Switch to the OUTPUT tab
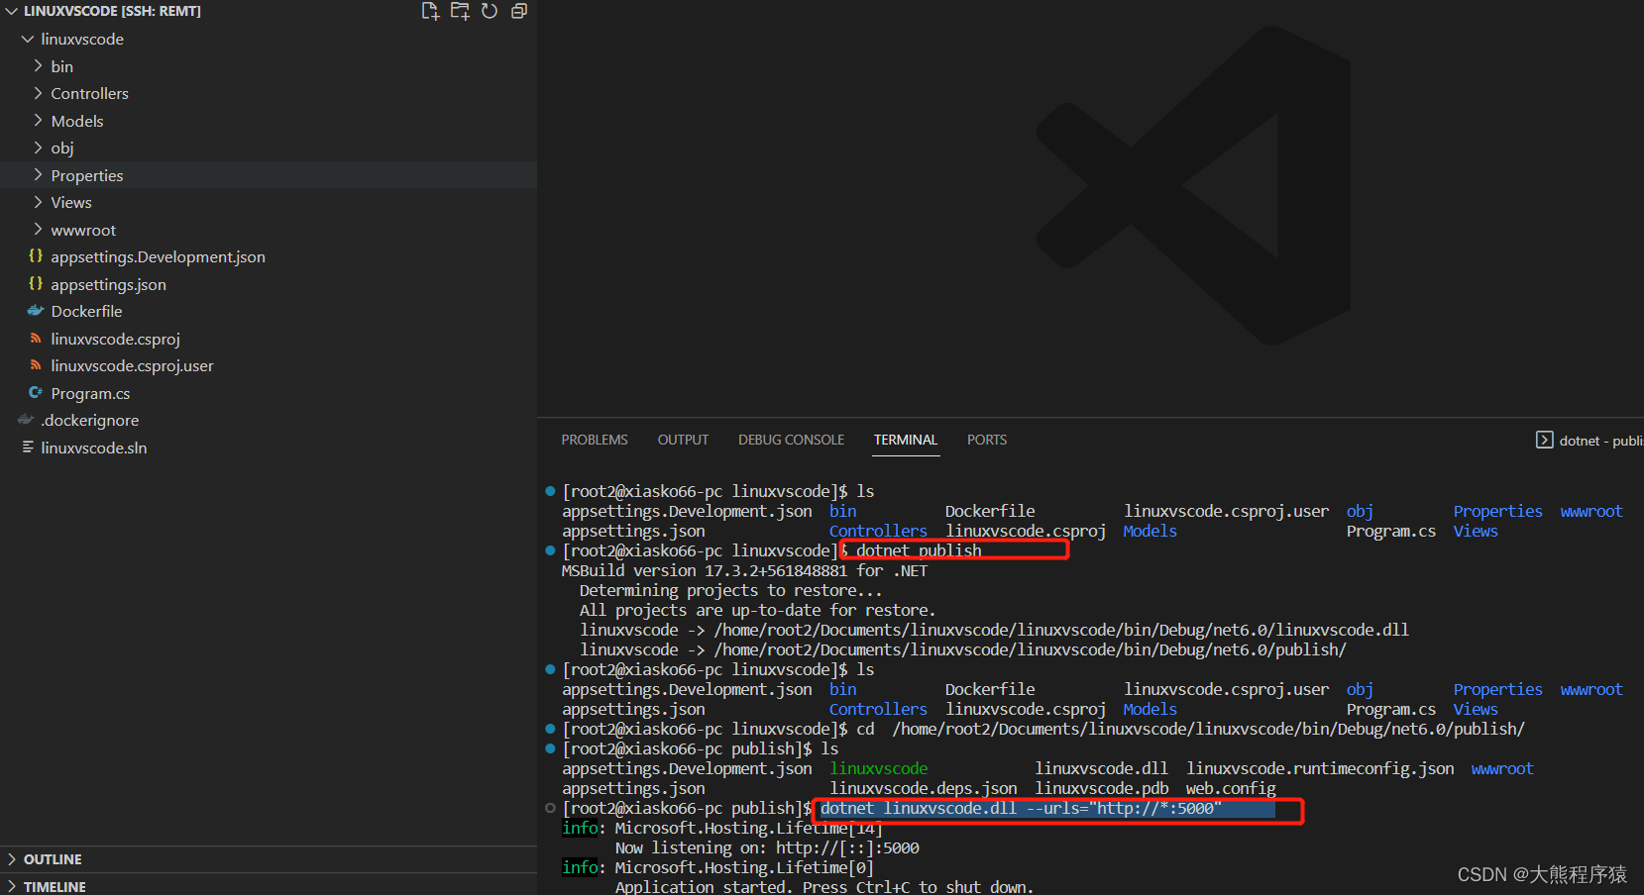Image resolution: width=1644 pixels, height=895 pixels. [x=683, y=440]
